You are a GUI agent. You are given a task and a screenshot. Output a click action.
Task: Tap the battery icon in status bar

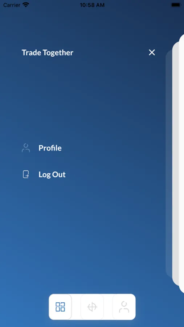176,5
